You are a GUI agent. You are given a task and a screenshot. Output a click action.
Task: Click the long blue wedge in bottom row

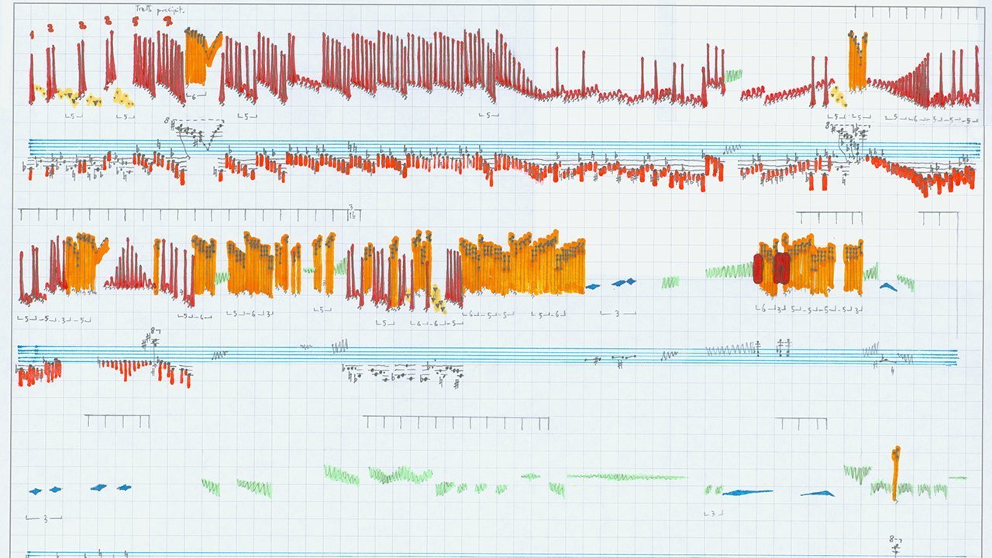pos(747,492)
